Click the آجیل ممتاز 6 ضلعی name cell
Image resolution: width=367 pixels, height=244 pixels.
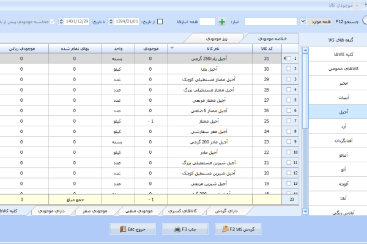click(x=210, y=110)
